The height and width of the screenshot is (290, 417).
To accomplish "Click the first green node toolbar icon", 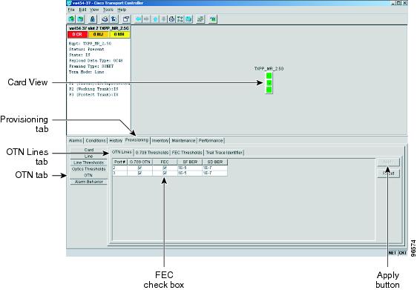I will pos(71,19).
